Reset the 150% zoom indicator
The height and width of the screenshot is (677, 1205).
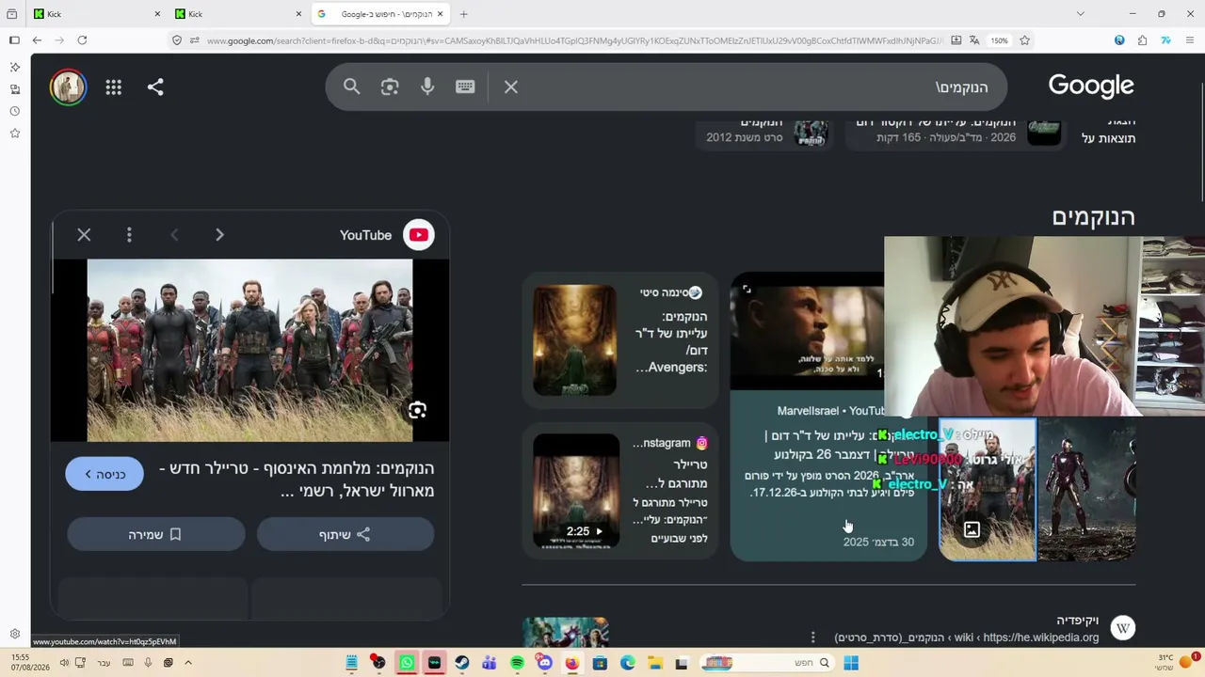[x=999, y=40]
